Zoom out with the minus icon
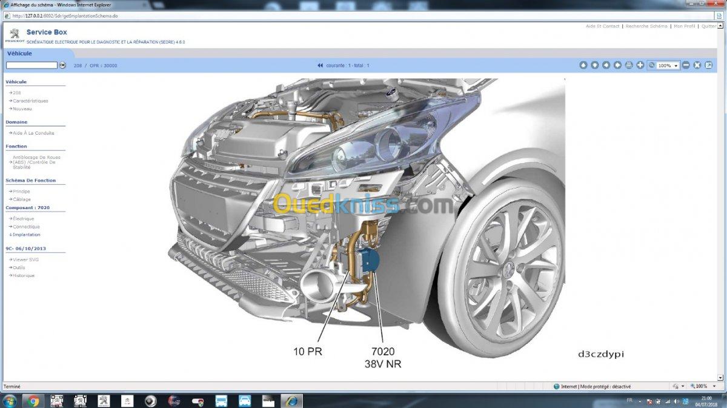This screenshot has height=408, width=727. coord(686,65)
